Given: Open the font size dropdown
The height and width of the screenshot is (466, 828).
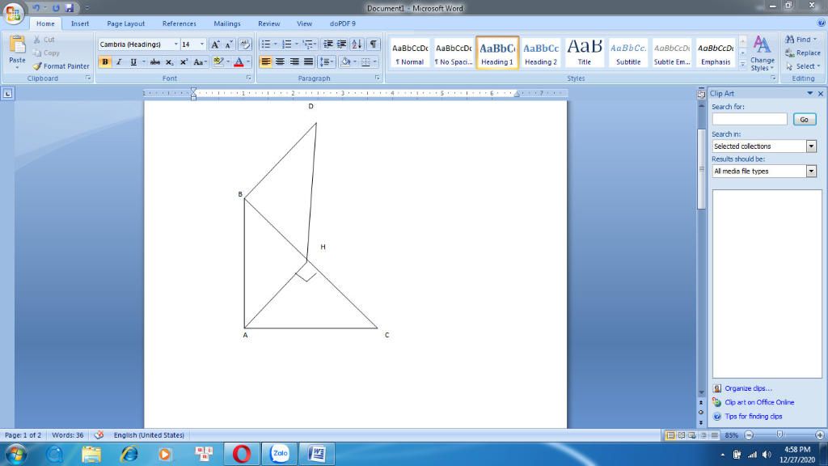Looking at the screenshot, I should pos(201,44).
